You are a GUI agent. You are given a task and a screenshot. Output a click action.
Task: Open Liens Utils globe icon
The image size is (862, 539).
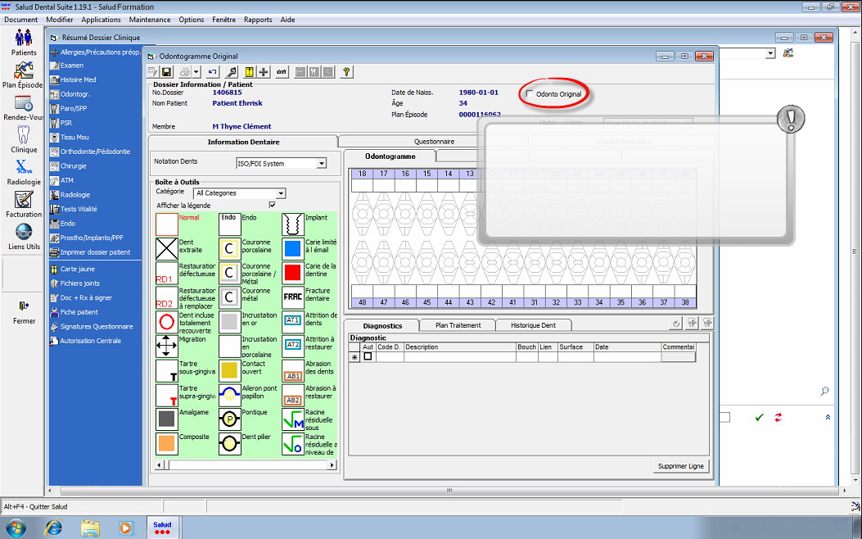(x=24, y=232)
